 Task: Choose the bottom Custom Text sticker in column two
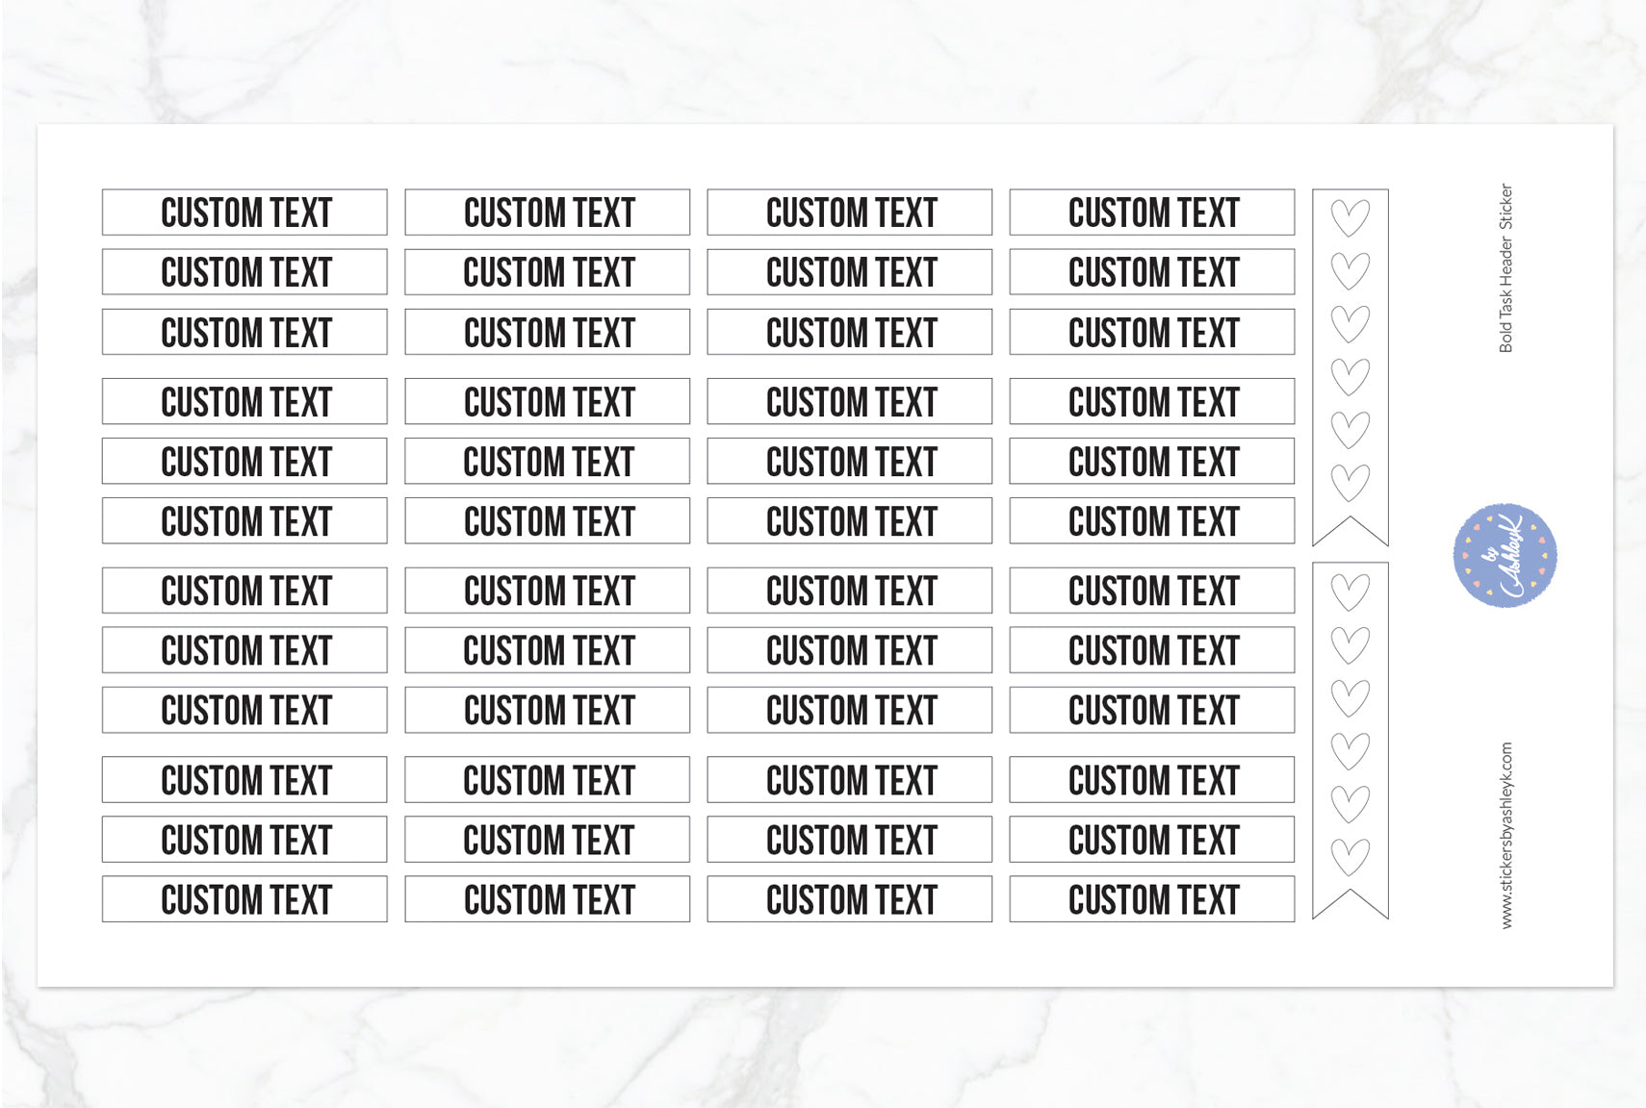tap(548, 899)
